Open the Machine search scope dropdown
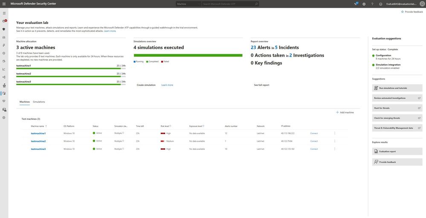 click(x=188, y=4)
